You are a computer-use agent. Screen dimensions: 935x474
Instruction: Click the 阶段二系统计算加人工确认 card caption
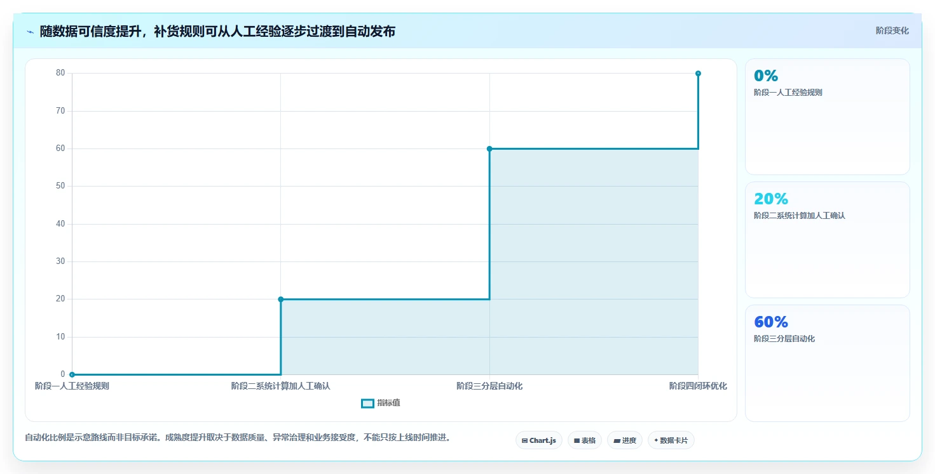coord(800,216)
